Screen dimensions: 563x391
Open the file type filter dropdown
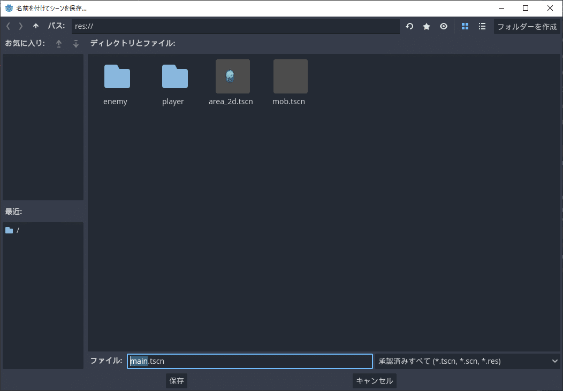tap(468, 361)
